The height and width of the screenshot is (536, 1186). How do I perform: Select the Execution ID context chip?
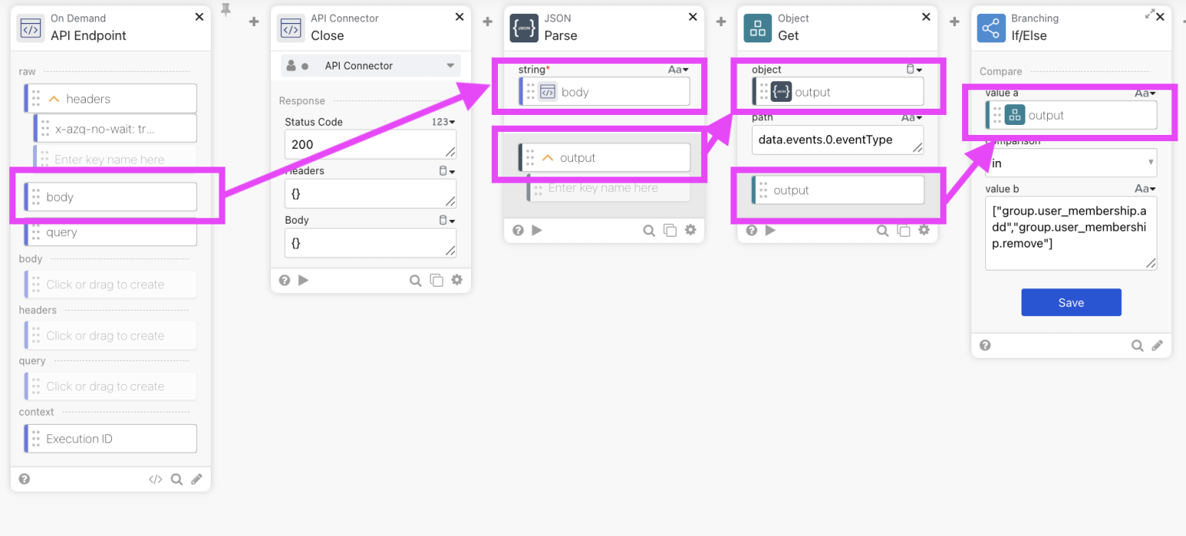click(110, 438)
